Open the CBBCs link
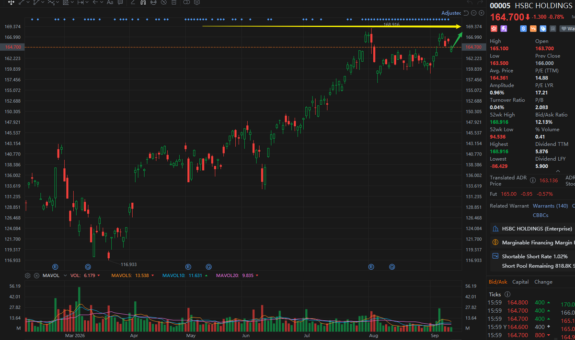 (x=541, y=215)
